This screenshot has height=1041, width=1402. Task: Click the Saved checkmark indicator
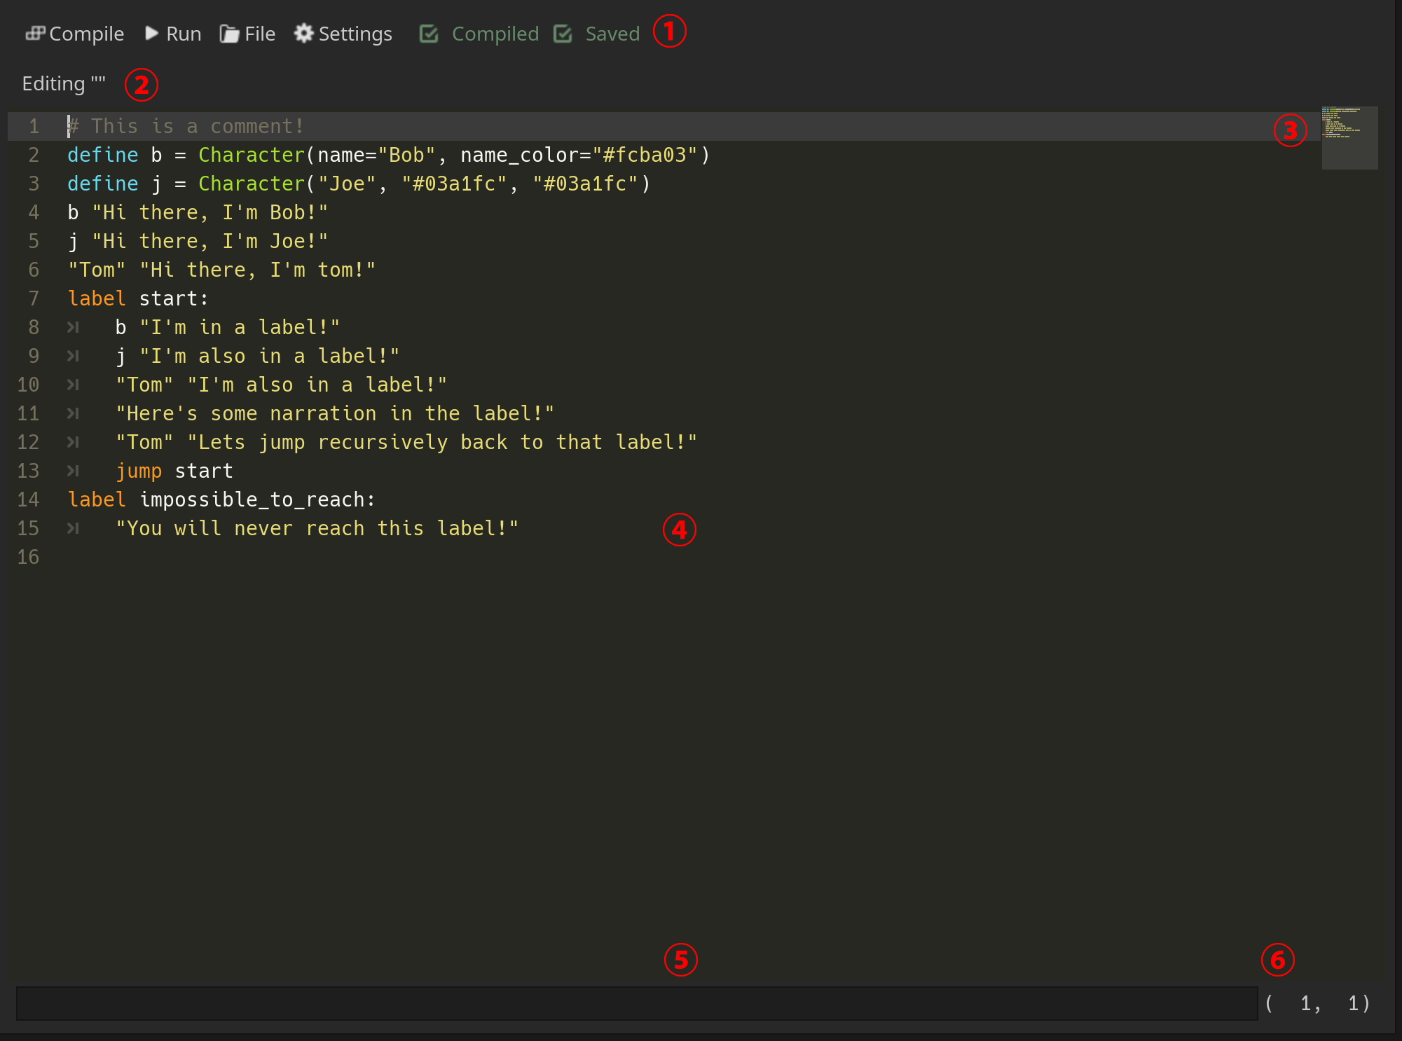pyautogui.click(x=563, y=34)
